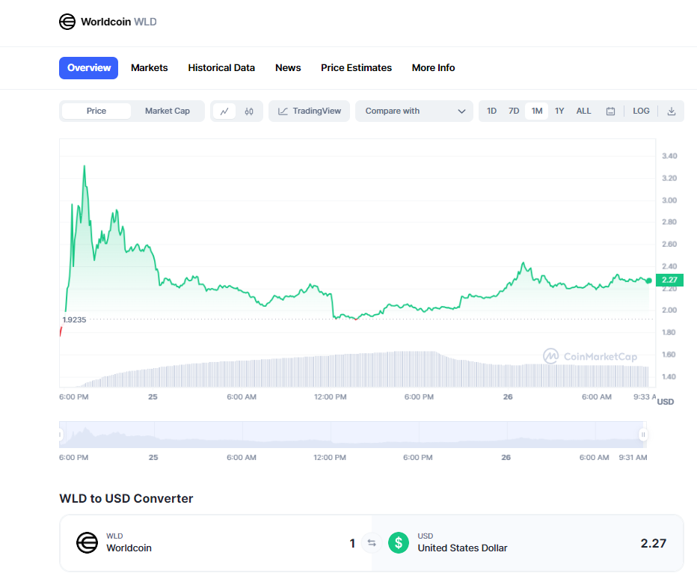Click right handle of range navigator

tap(642, 435)
